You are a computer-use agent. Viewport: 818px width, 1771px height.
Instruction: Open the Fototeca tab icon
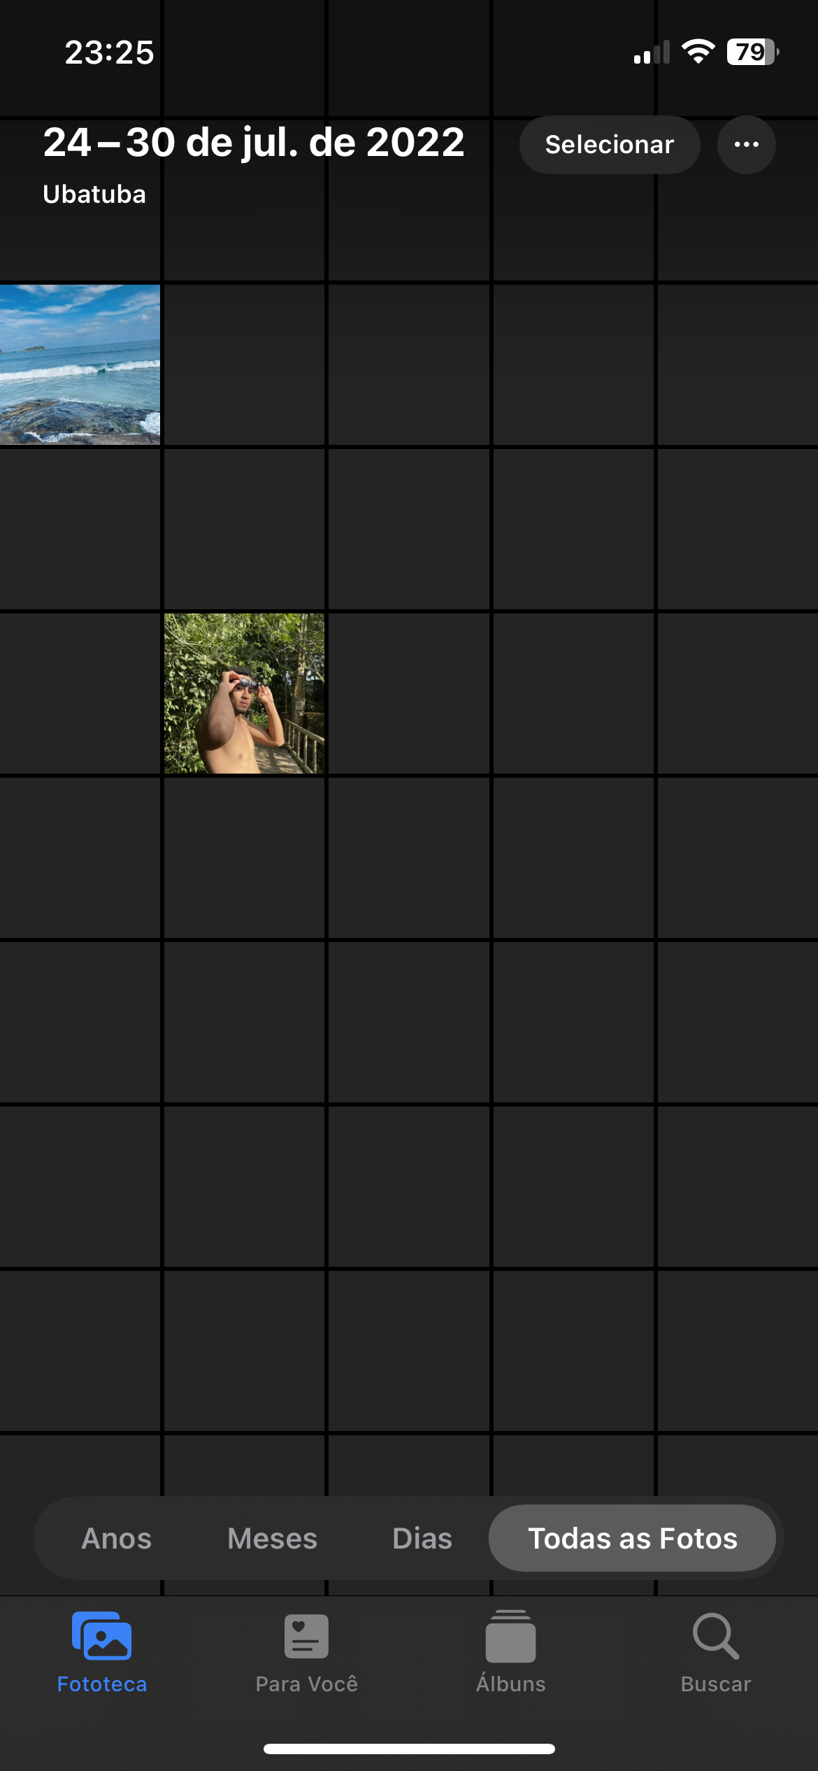pyautogui.click(x=101, y=1636)
